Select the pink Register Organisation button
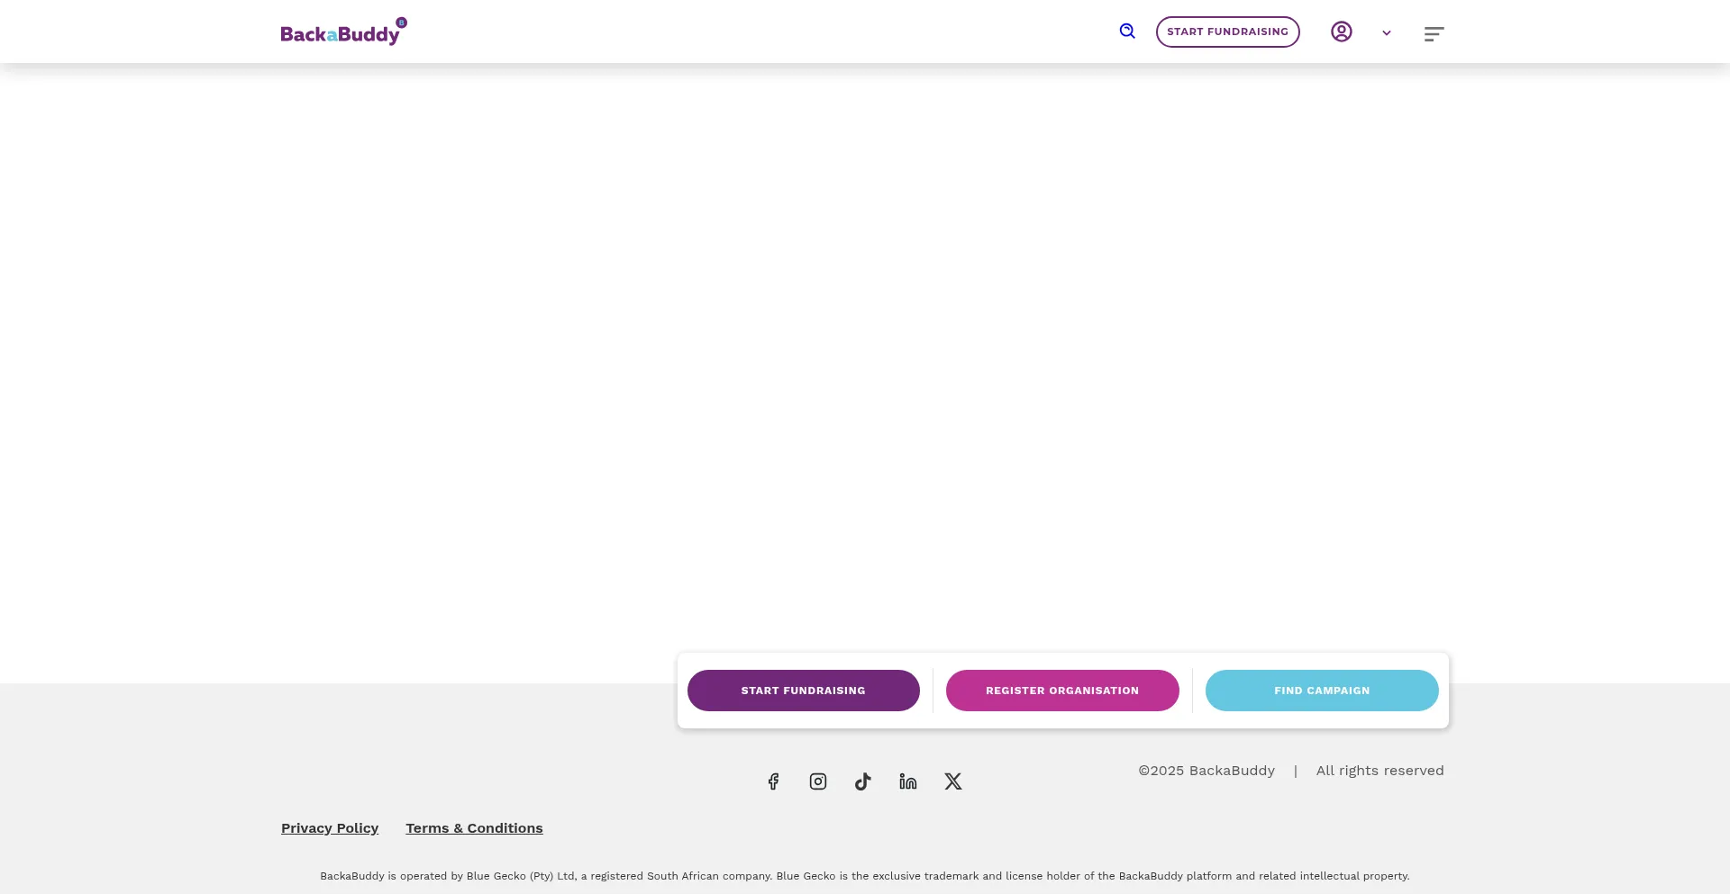1730x894 pixels. (x=1062, y=691)
